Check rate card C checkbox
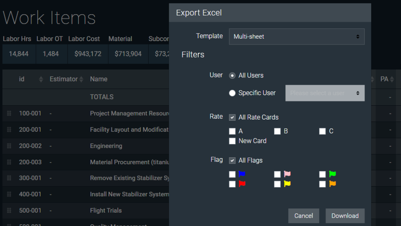Image resolution: width=401 pixels, height=226 pixels. click(x=323, y=131)
